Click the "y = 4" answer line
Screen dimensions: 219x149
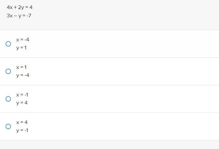point(22,103)
